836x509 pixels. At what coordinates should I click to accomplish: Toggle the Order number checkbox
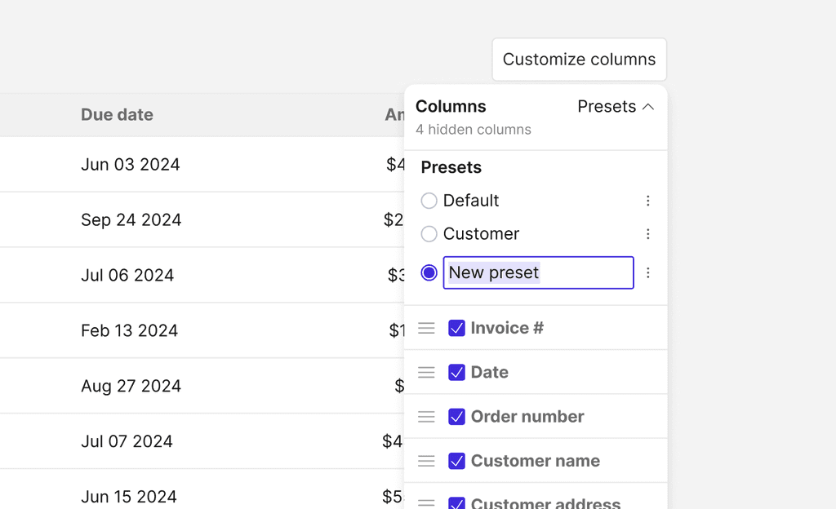(457, 417)
